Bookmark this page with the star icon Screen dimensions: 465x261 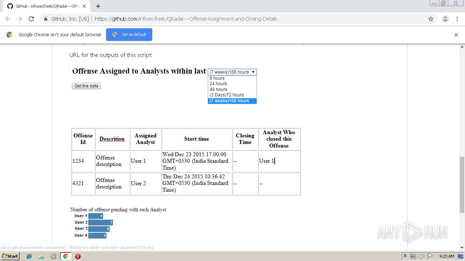(431, 19)
